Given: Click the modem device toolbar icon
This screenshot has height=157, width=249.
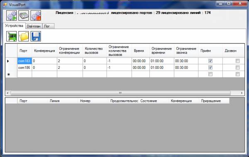Looking at the screenshot, I should tap(24, 16).
